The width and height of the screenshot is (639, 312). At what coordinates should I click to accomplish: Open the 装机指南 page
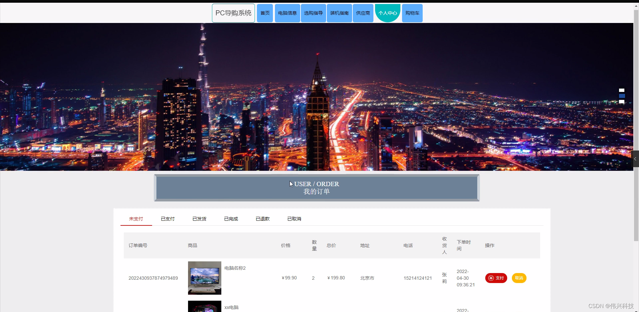(x=339, y=13)
